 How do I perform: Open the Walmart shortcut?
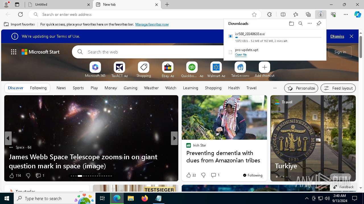(216, 70)
